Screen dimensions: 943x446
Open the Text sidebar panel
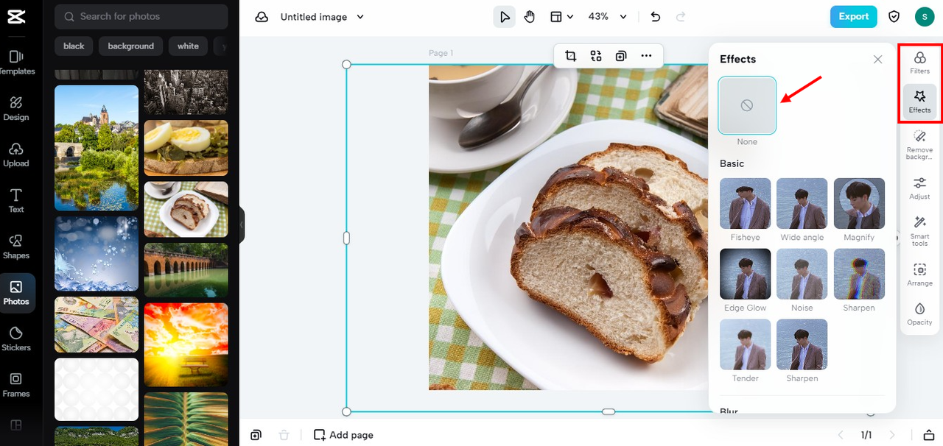tap(16, 200)
